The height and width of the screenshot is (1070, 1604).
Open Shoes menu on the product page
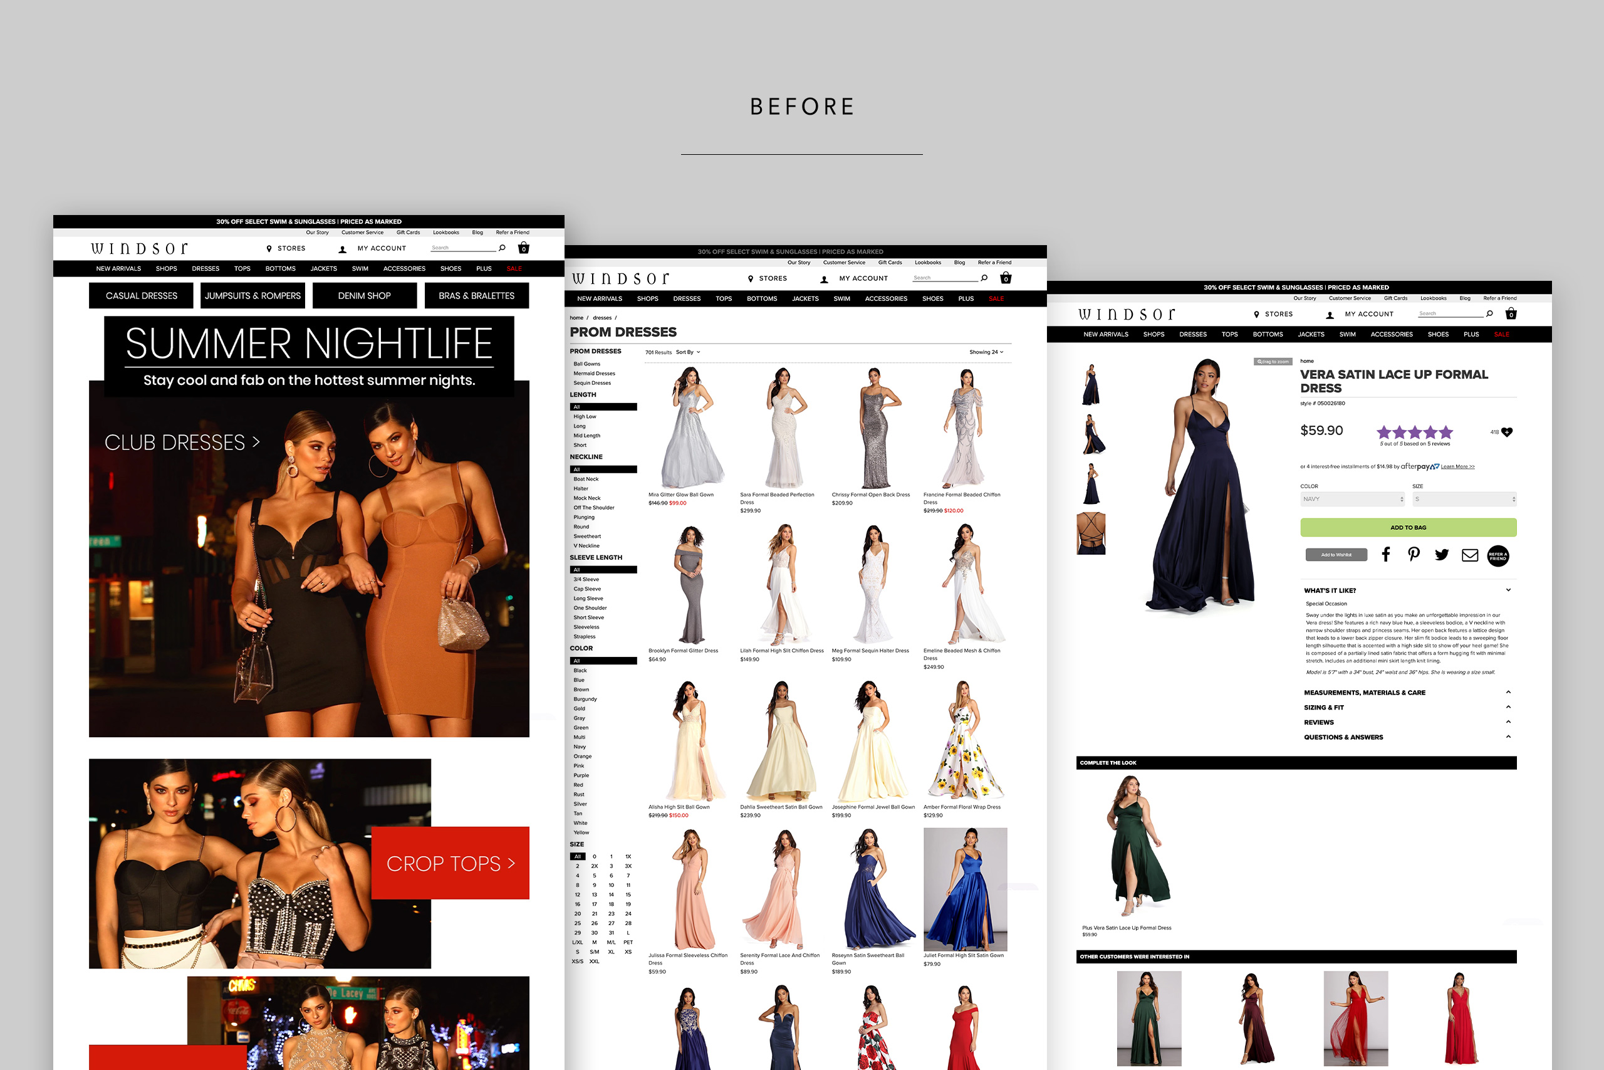click(x=1439, y=334)
